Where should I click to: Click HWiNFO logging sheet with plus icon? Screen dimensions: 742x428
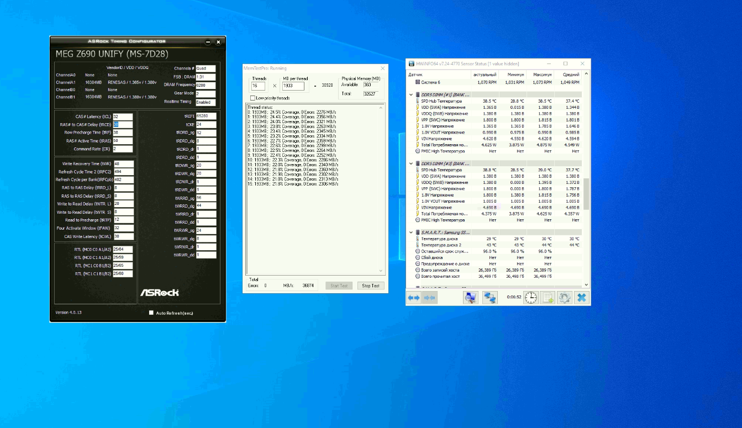tap(548, 298)
